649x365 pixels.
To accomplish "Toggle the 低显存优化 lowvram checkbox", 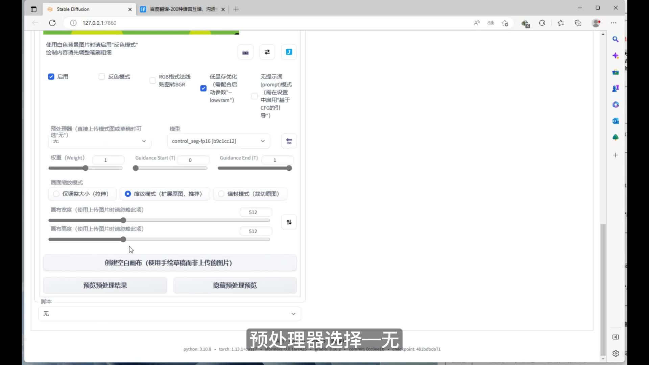I will click(203, 88).
